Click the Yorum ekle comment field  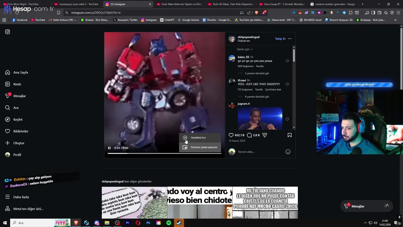click(x=260, y=152)
